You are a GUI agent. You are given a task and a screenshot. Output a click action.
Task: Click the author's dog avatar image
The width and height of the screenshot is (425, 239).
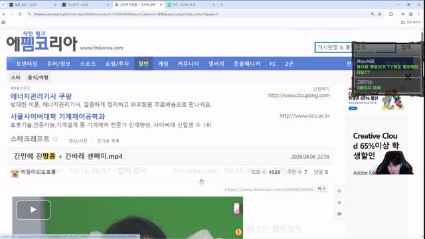point(15,173)
